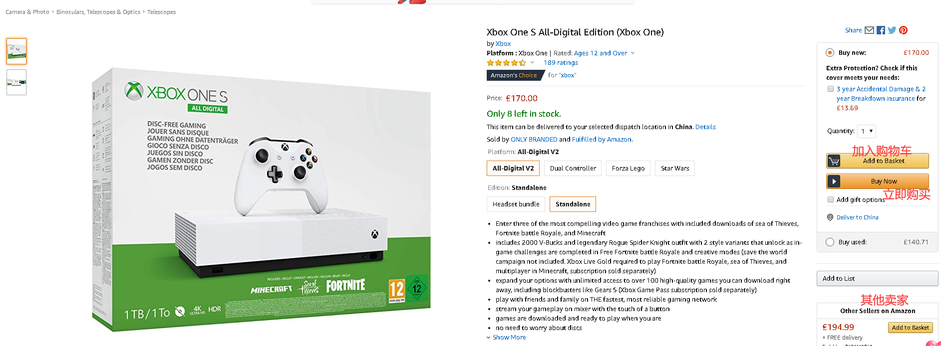Choose the Dual Controller platform option
This screenshot has width=941, height=346.
coord(573,169)
